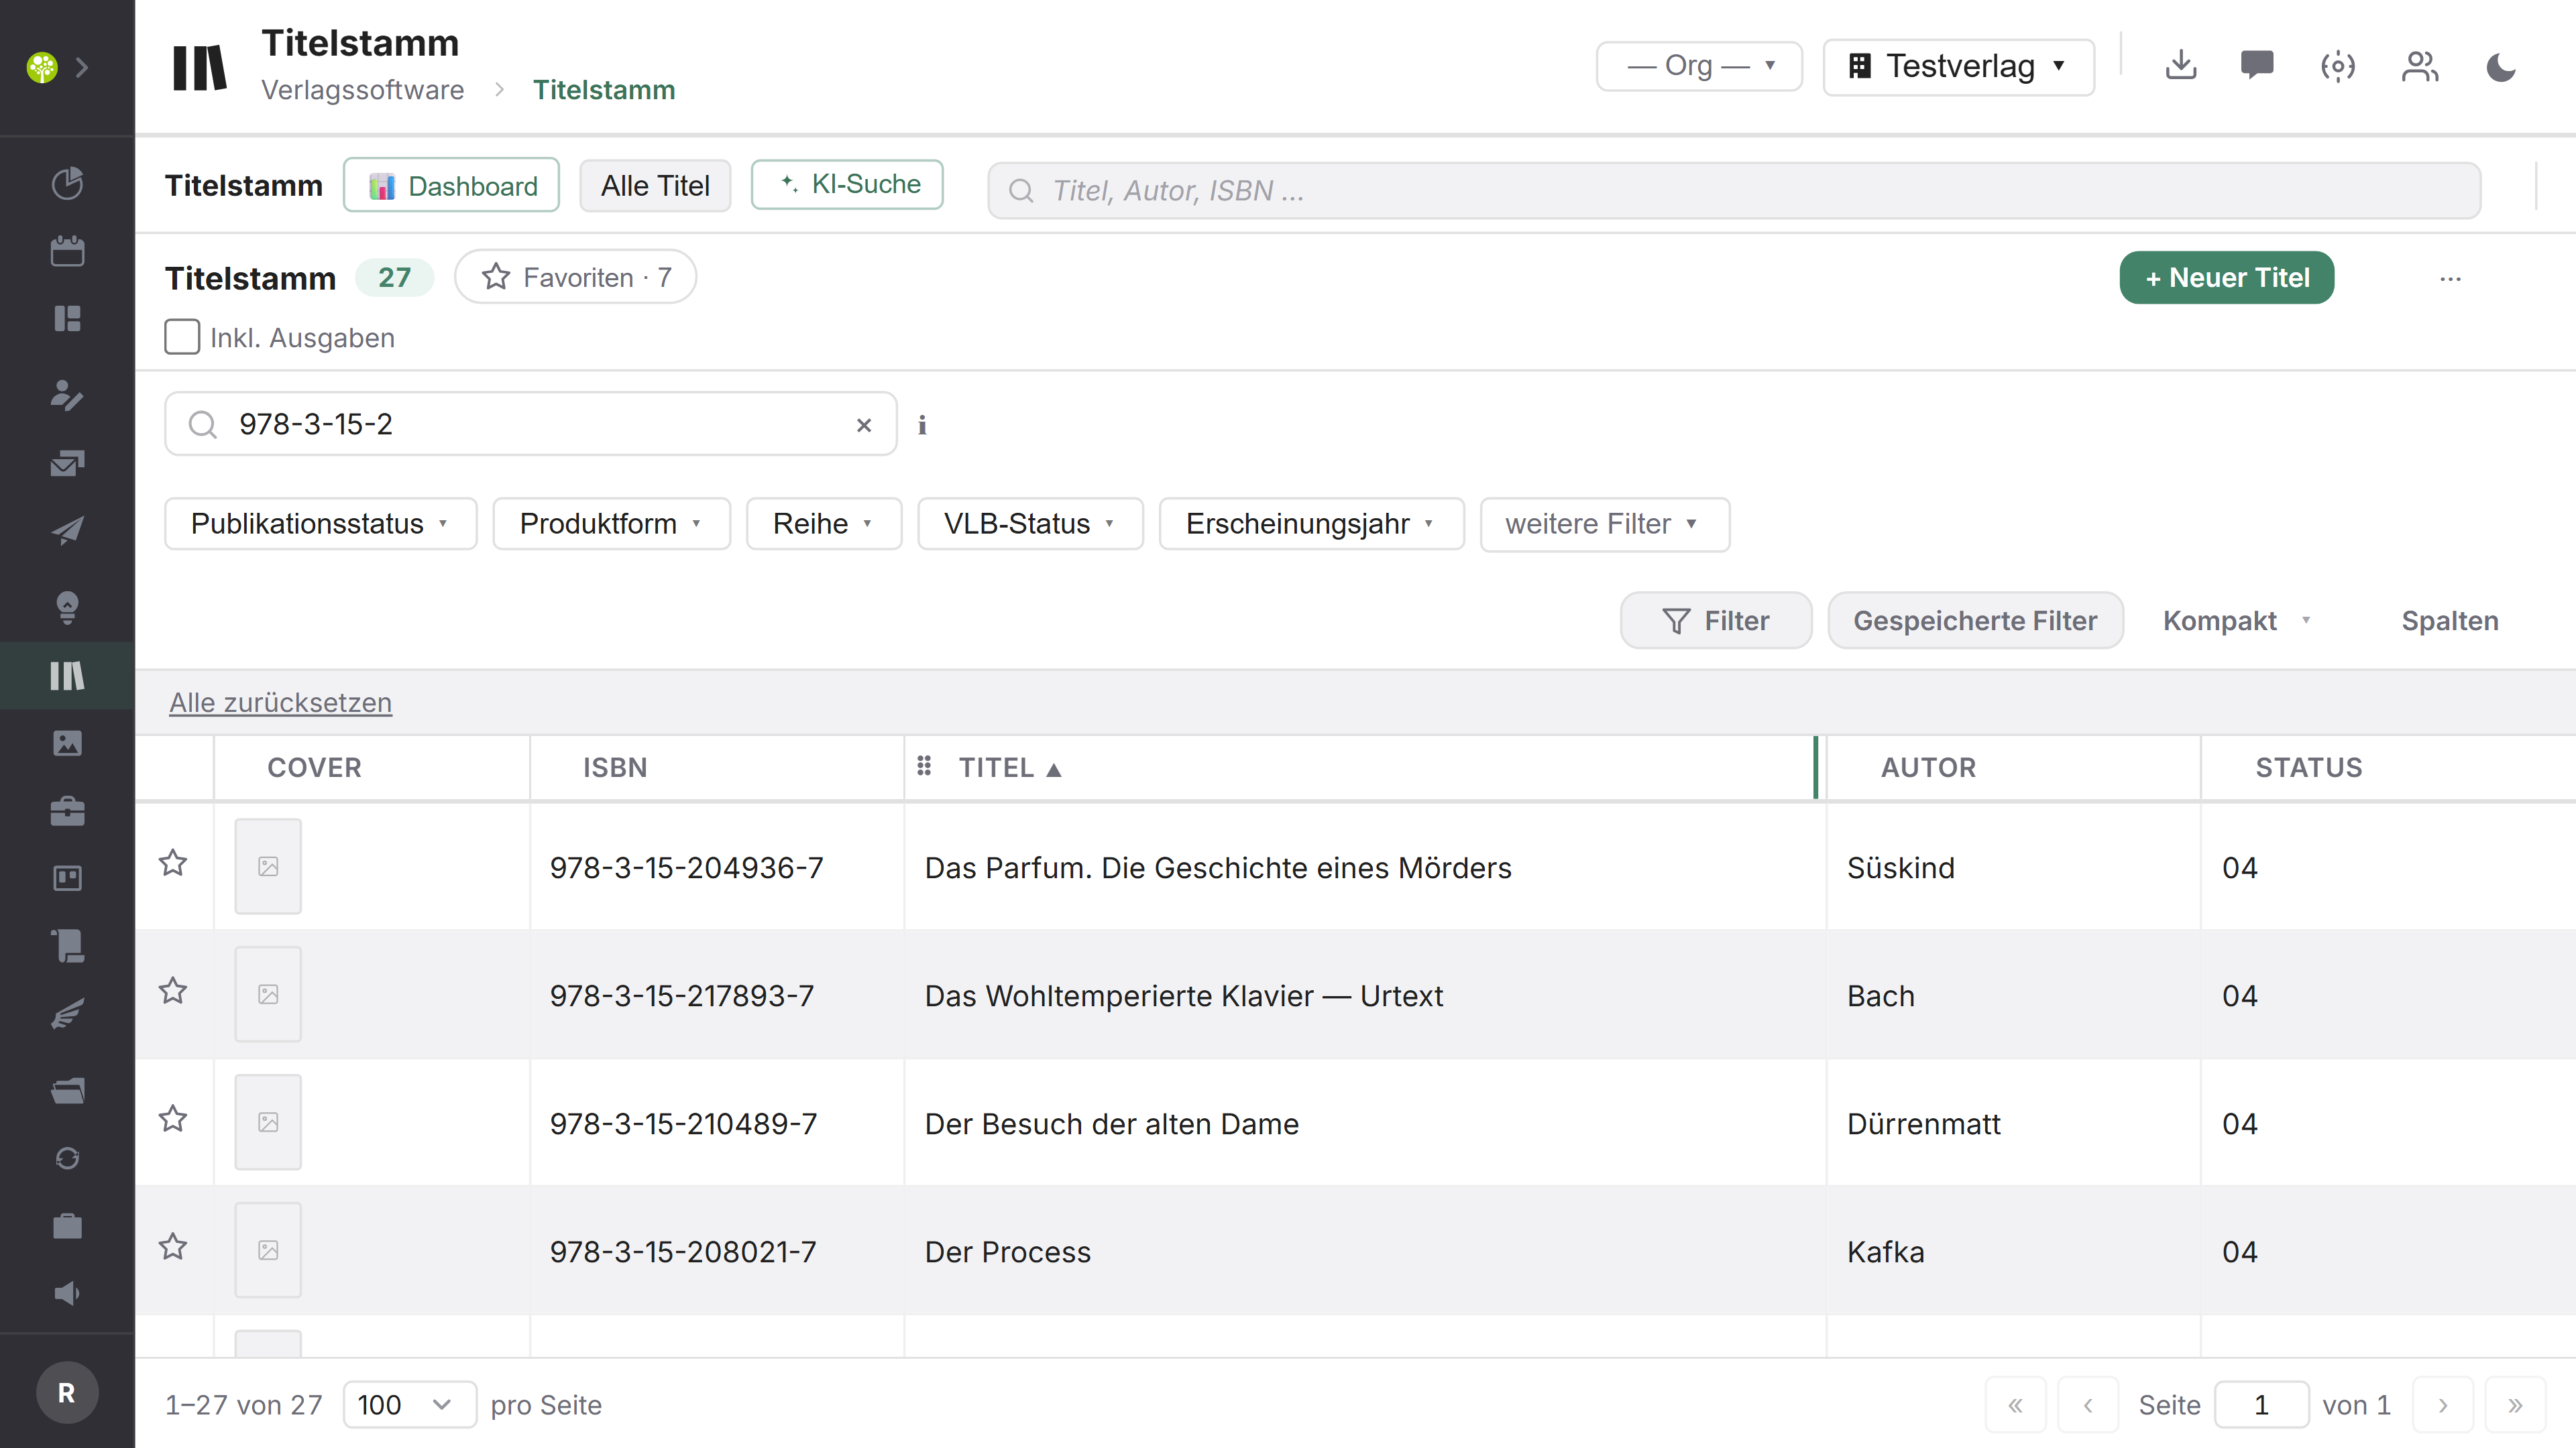This screenshot has width=2576, height=1448.
Task: Open the scroll document sidebar icon
Action: (67, 945)
